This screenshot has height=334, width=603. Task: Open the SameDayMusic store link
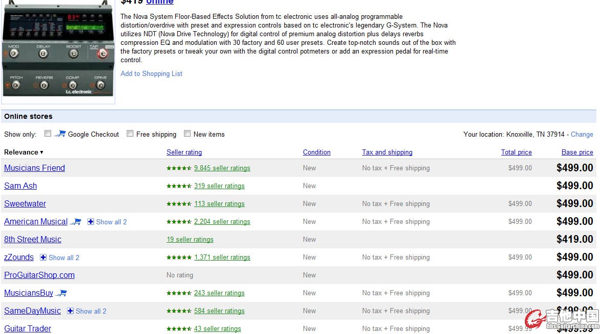[32, 311]
